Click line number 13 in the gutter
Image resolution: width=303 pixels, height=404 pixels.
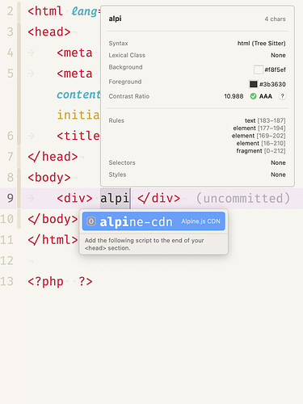pos(6,281)
